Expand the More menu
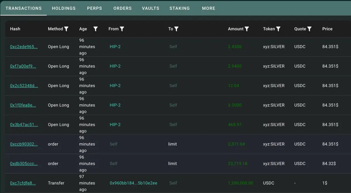This screenshot has width=351, height=193. coord(209,8)
